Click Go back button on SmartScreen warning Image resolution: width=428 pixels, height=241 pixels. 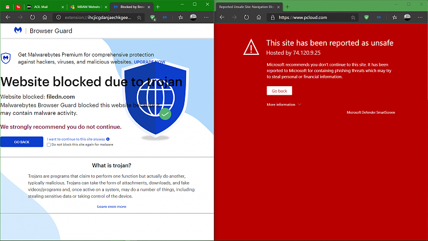pyautogui.click(x=279, y=91)
